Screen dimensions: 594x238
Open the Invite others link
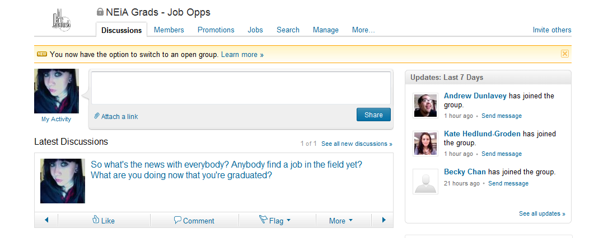point(552,30)
